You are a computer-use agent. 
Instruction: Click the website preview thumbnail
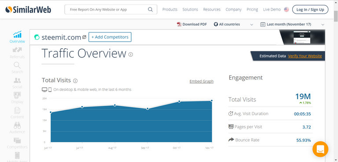(x=302, y=37)
